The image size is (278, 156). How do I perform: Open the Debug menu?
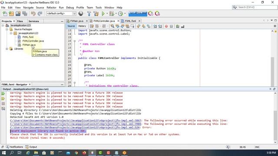click(70, 8)
